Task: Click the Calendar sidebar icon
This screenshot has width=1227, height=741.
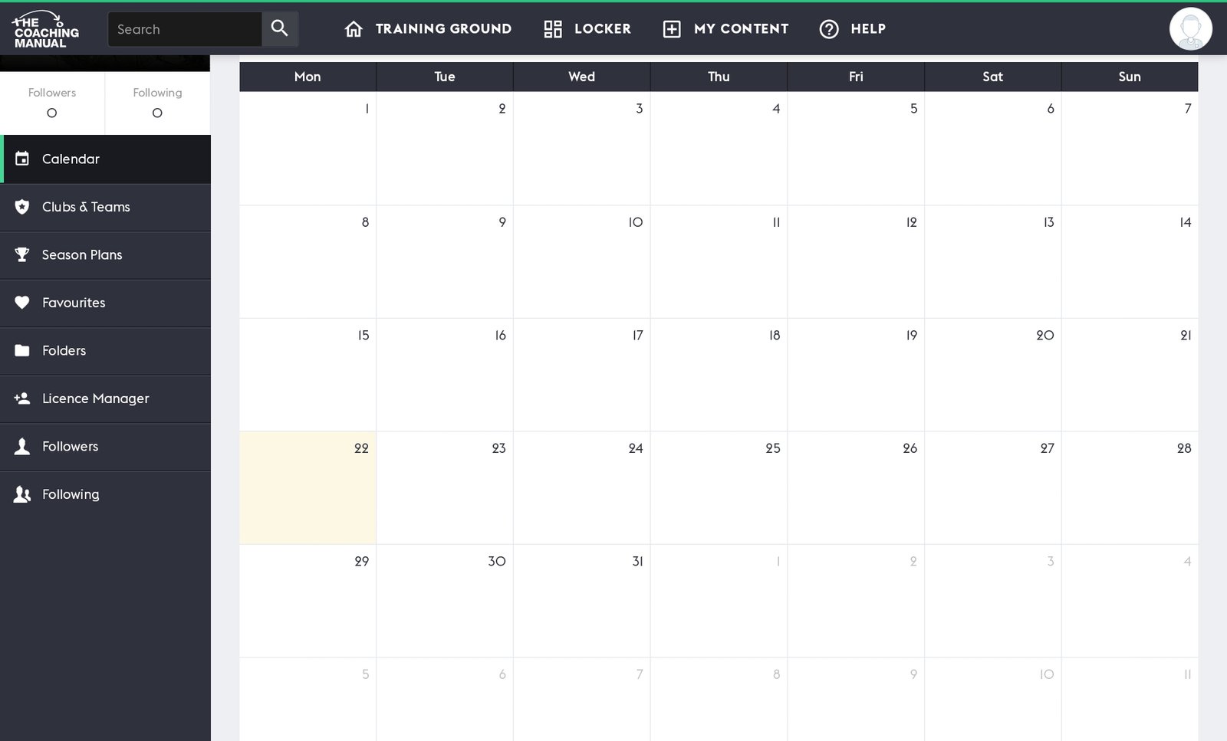Action: point(22,159)
